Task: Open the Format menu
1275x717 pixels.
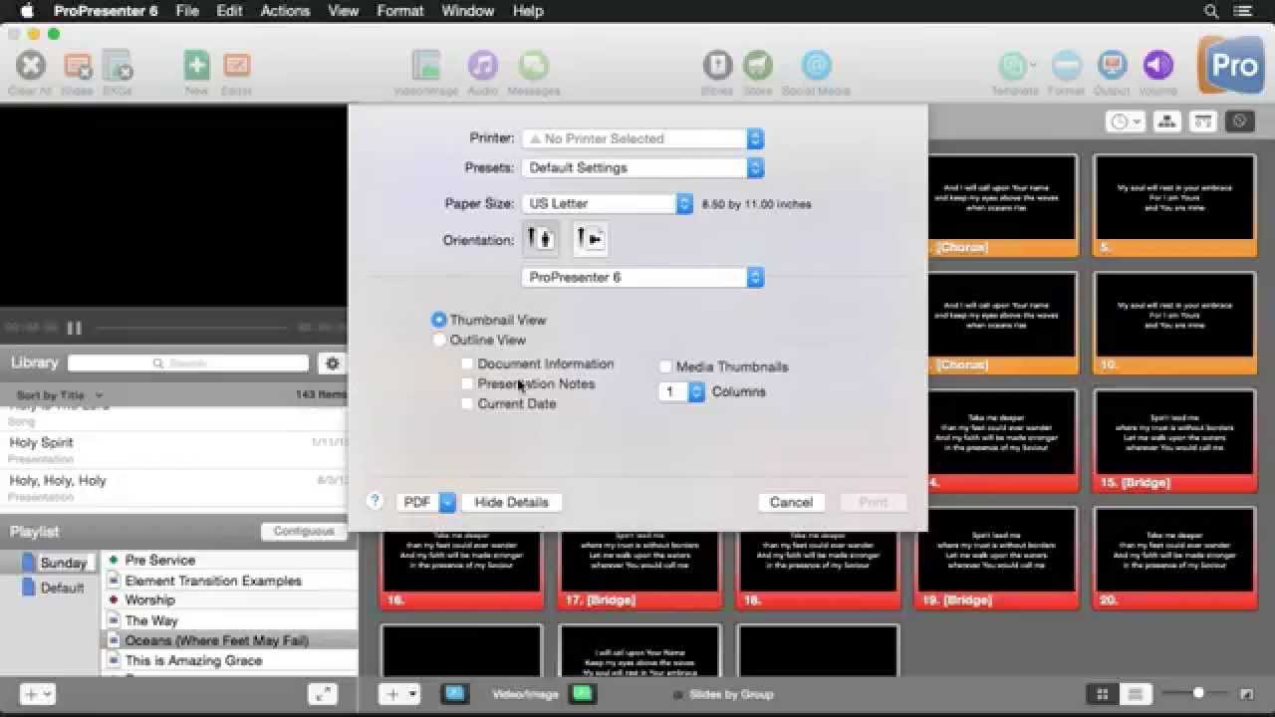Action: tap(399, 11)
